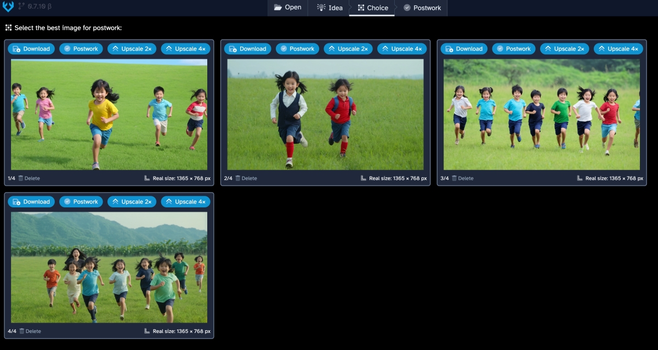The height and width of the screenshot is (350, 658).
Task: Send image 1/4 to Postwork
Action: (x=81, y=49)
